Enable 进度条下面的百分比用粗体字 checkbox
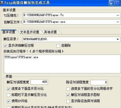Screen dimensions: 121x108 pos(68,89)
